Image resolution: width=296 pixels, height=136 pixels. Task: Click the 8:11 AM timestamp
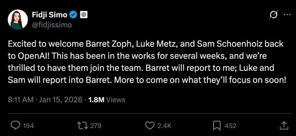(x=20, y=100)
